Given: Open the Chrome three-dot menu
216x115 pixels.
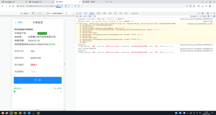Looking at the screenshot, I should [x=214, y=6].
